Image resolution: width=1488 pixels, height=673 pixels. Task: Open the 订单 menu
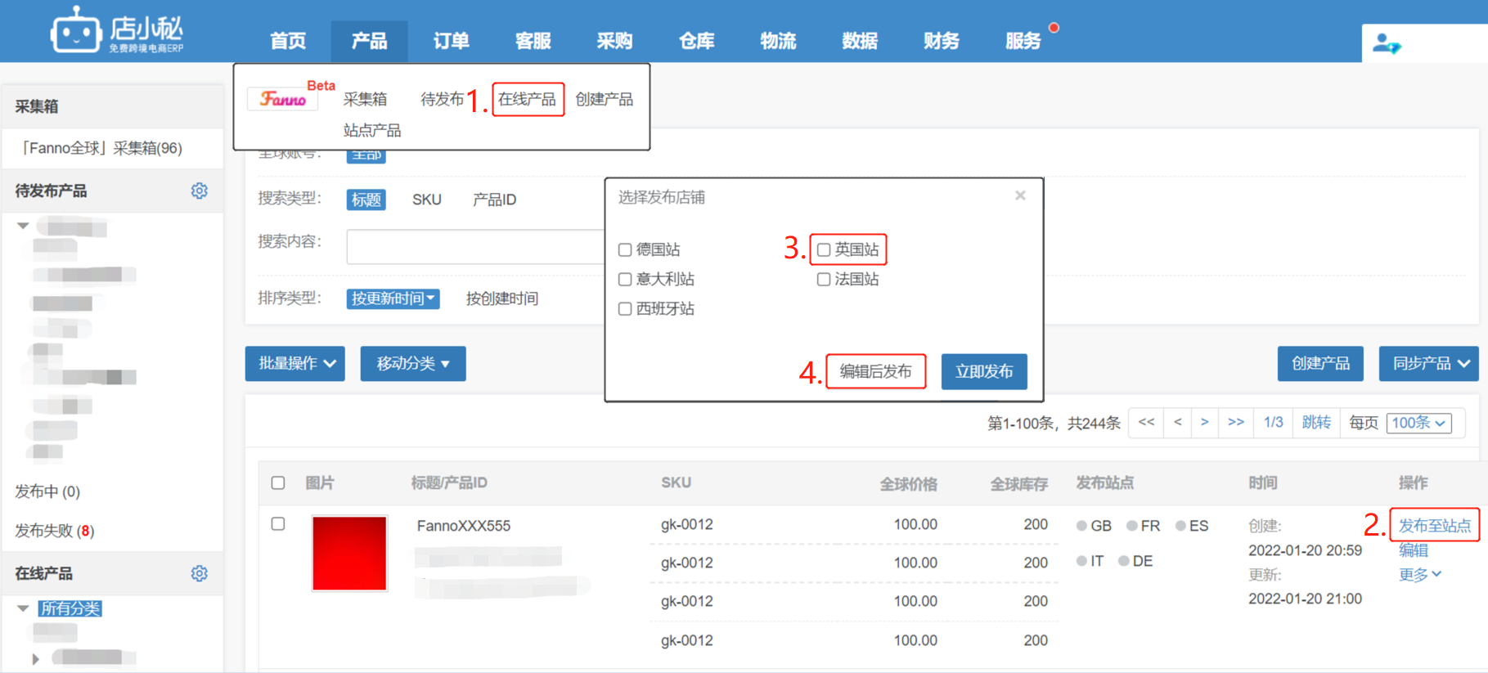(x=452, y=41)
